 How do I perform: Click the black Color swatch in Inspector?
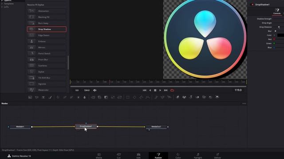click(x=280, y=35)
